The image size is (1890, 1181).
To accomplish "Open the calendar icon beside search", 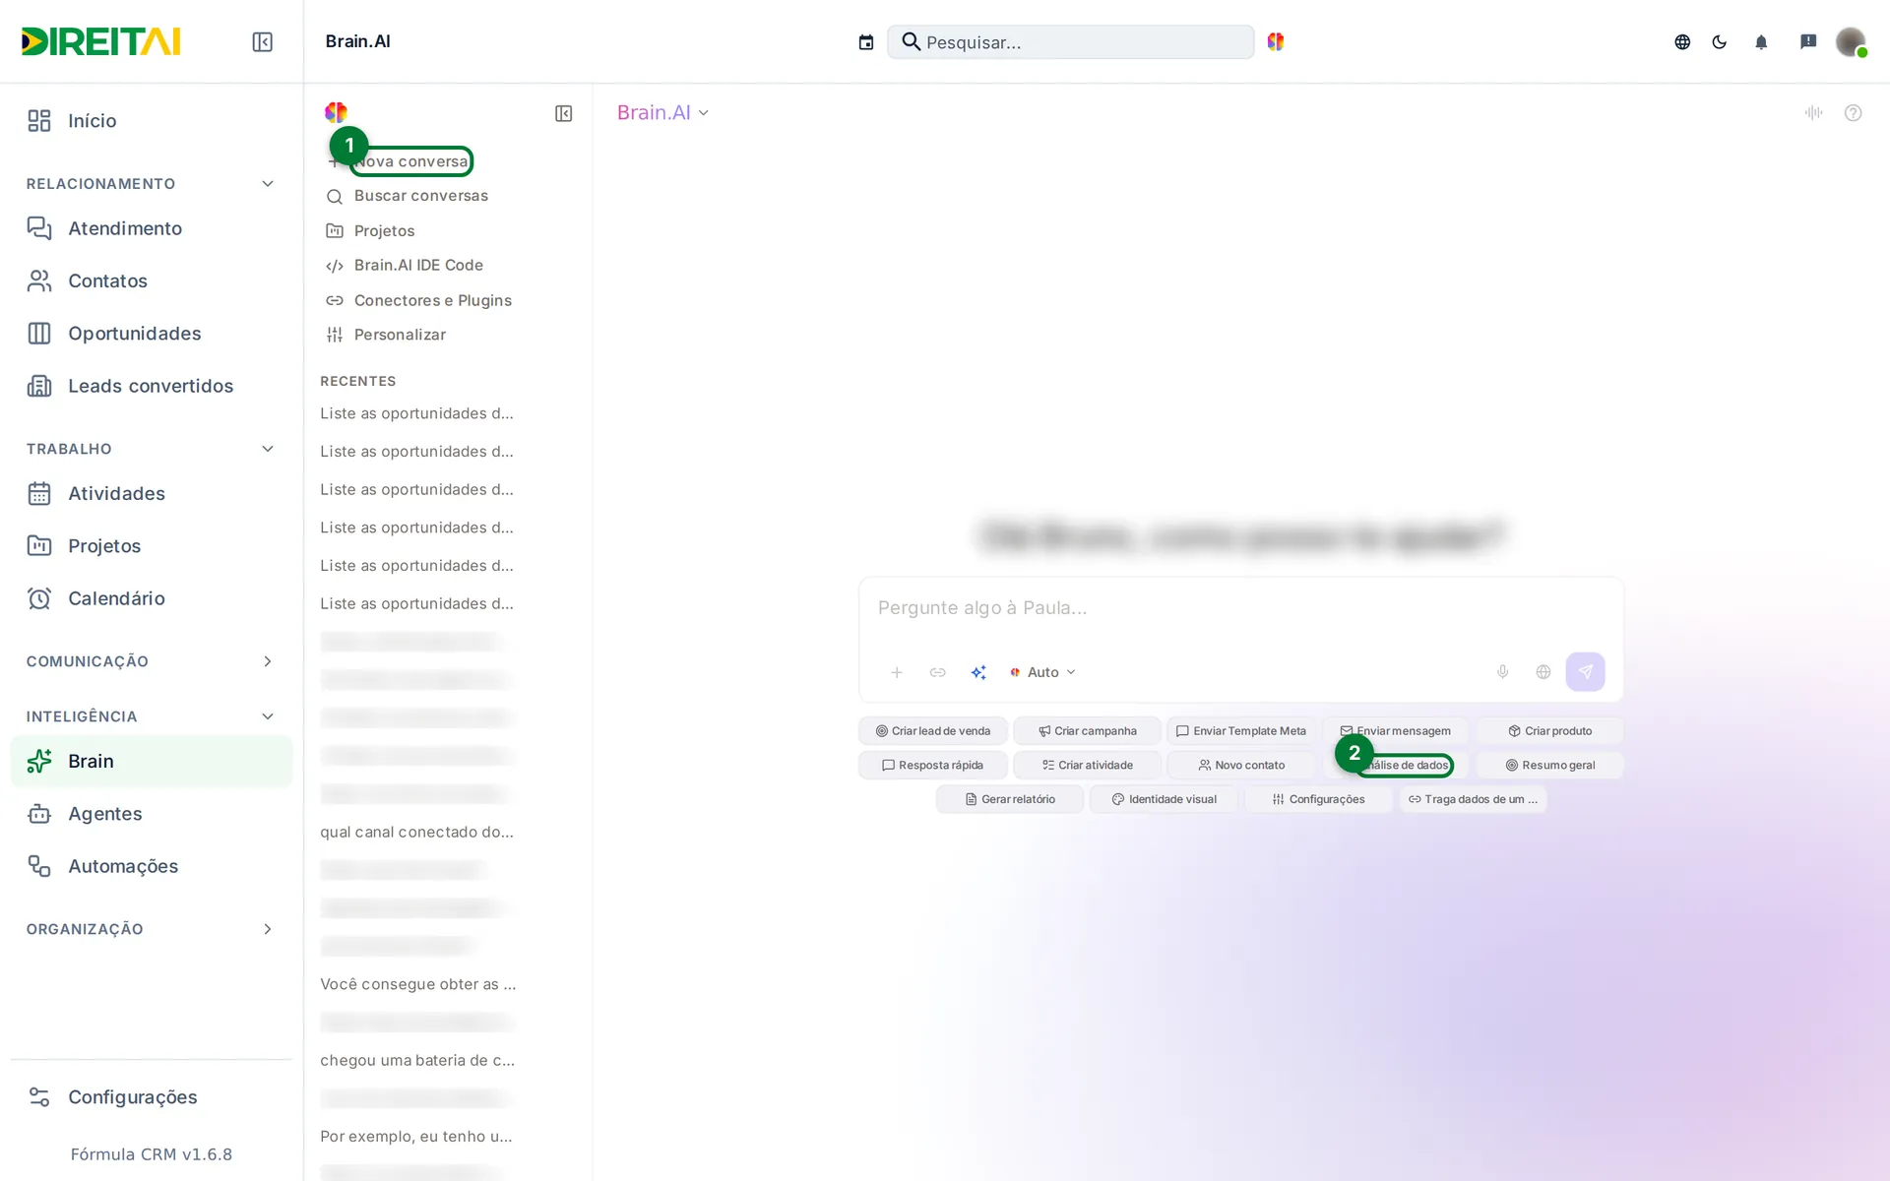I will click(866, 42).
